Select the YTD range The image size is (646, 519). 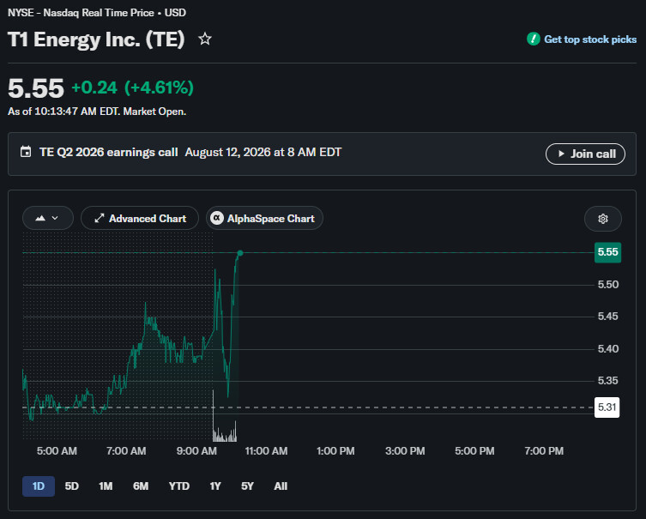click(x=178, y=486)
